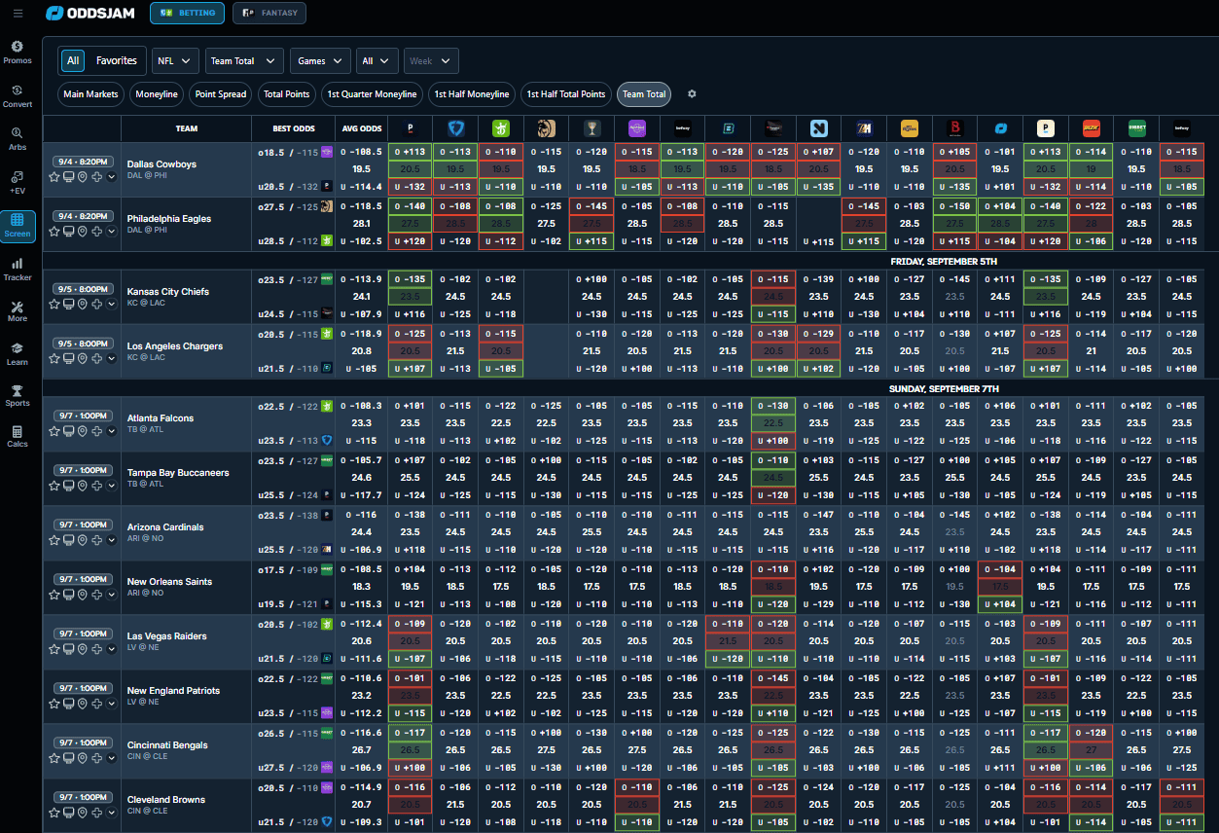This screenshot has height=833, width=1219.
Task: Open Sports in the sidebar
Action: tap(18, 395)
